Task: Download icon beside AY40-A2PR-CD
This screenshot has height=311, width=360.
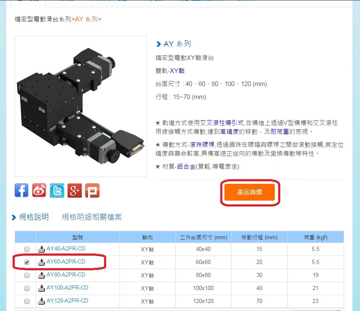Action: point(41,249)
